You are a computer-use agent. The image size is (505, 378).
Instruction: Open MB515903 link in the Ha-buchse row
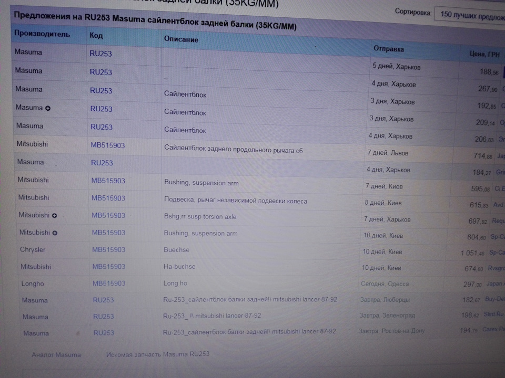[109, 267]
